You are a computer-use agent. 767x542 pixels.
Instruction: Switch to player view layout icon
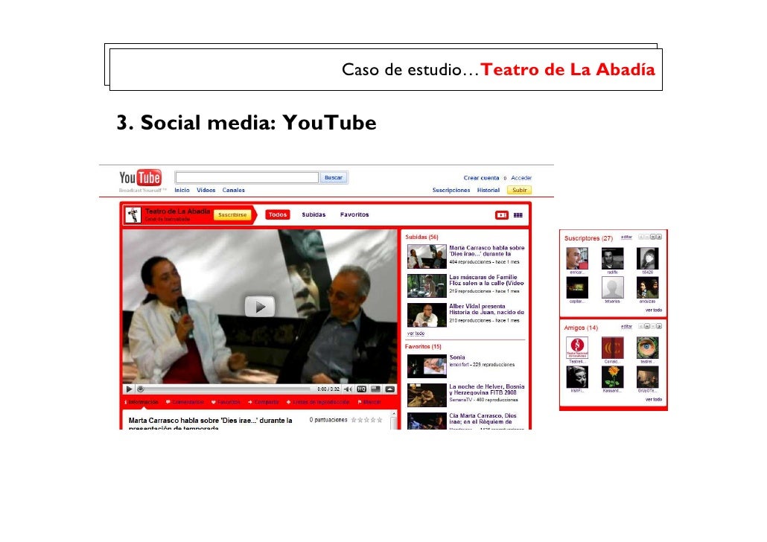tap(502, 215)
